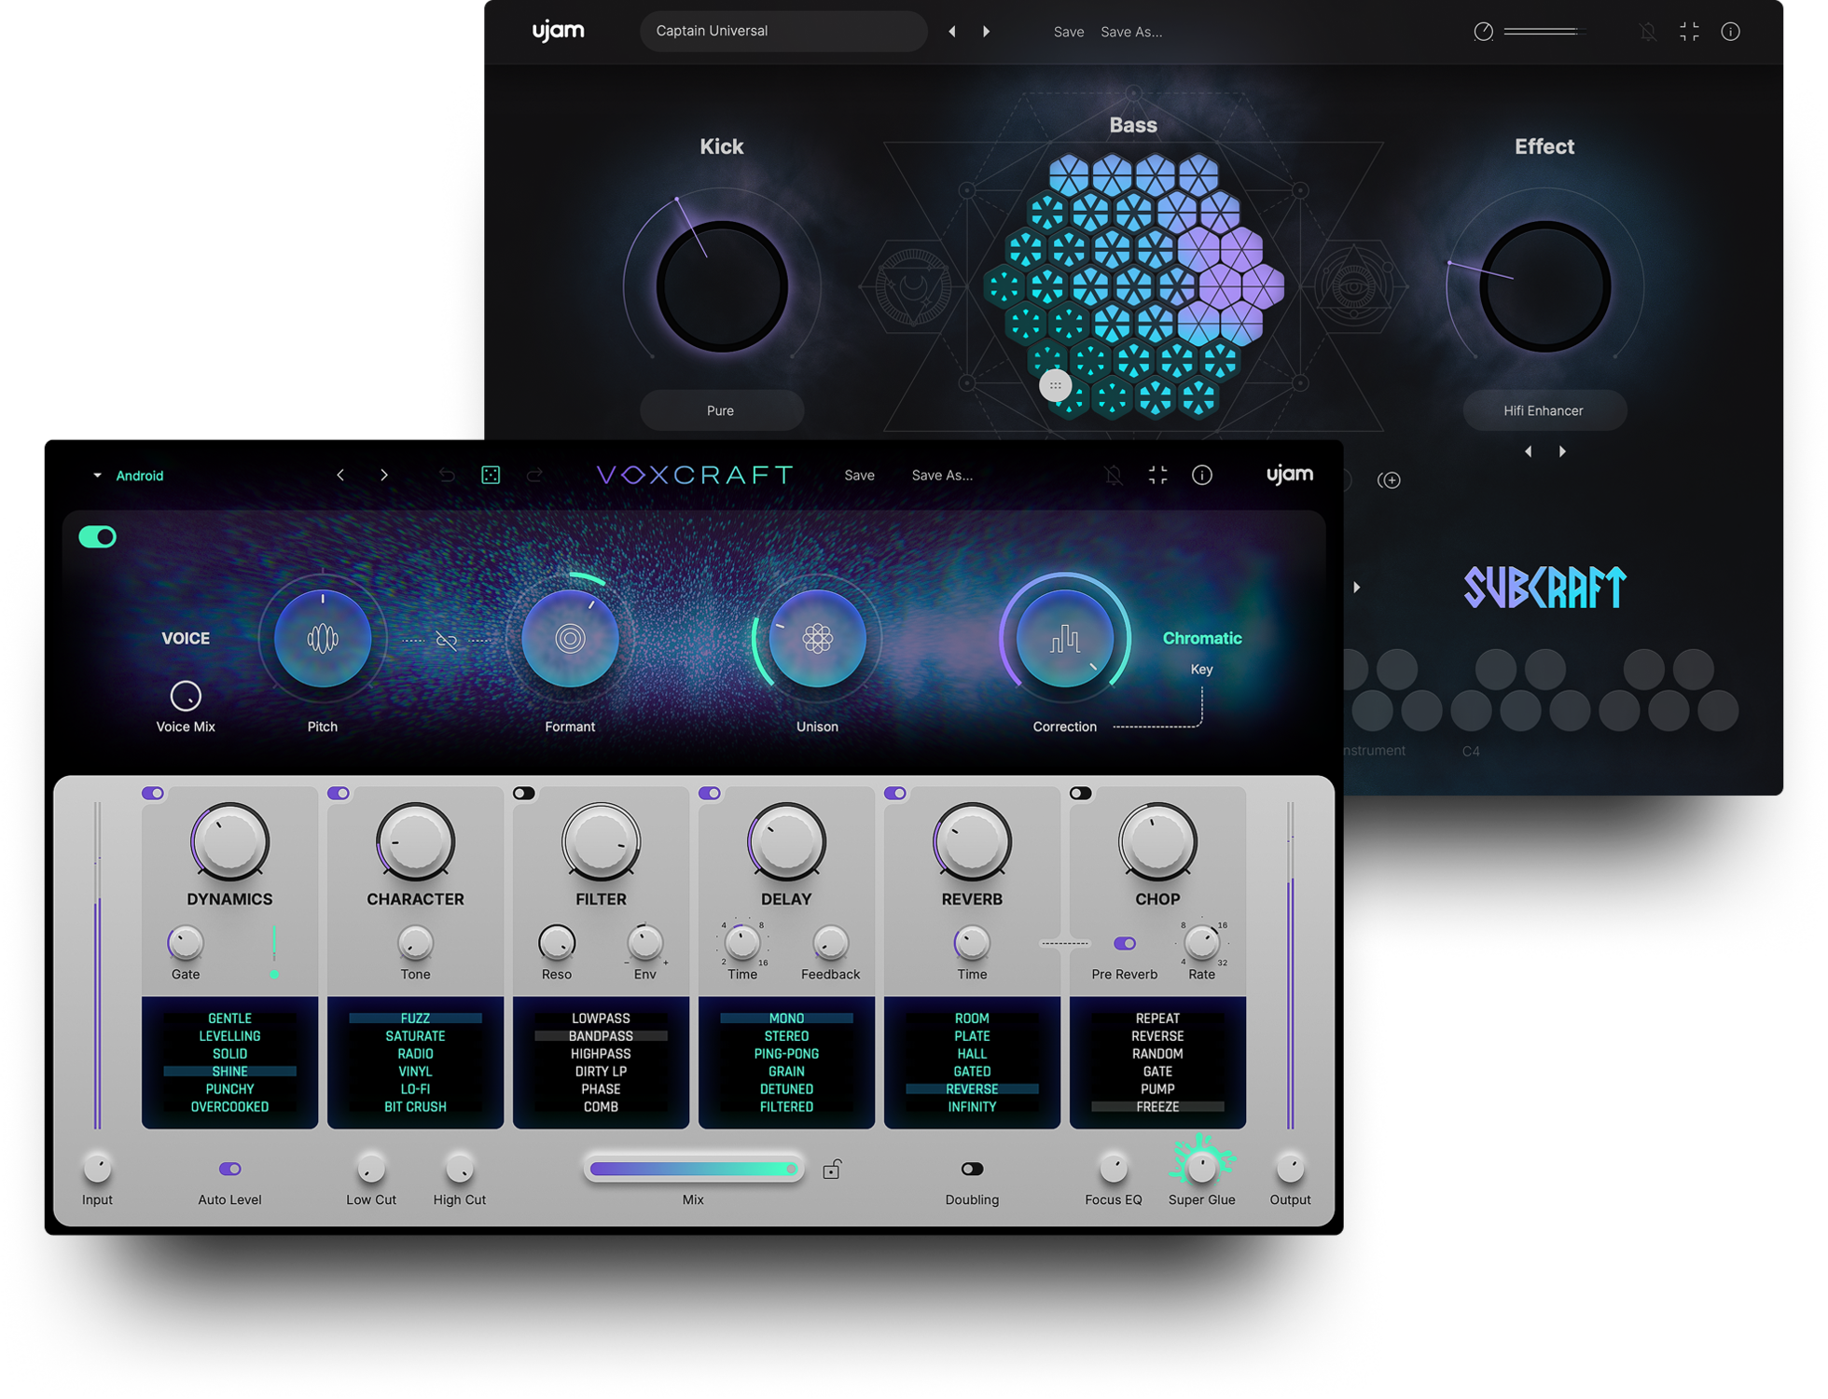
Task: Click the ujam logo in Voxcraft
Action: click(1290, 475)
